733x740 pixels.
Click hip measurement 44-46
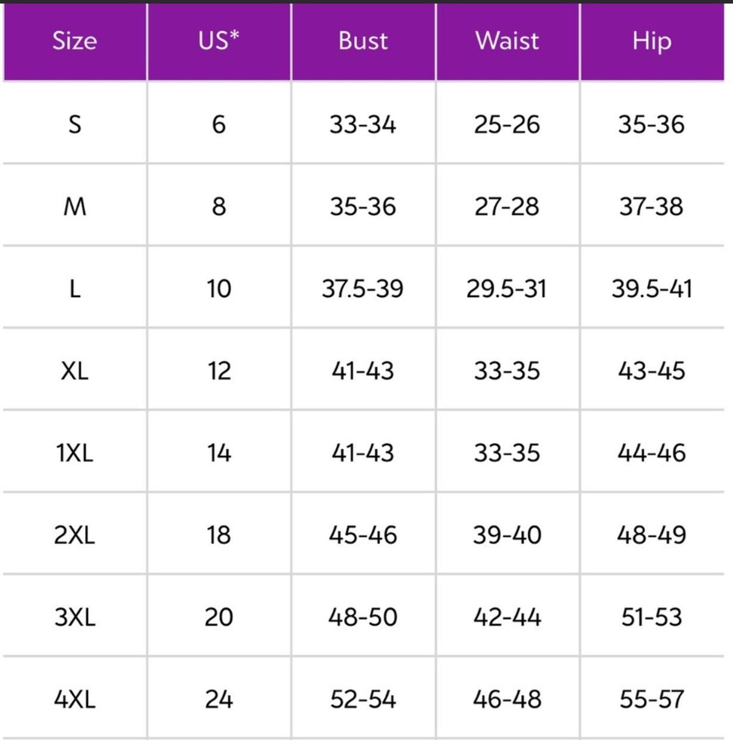652,452
